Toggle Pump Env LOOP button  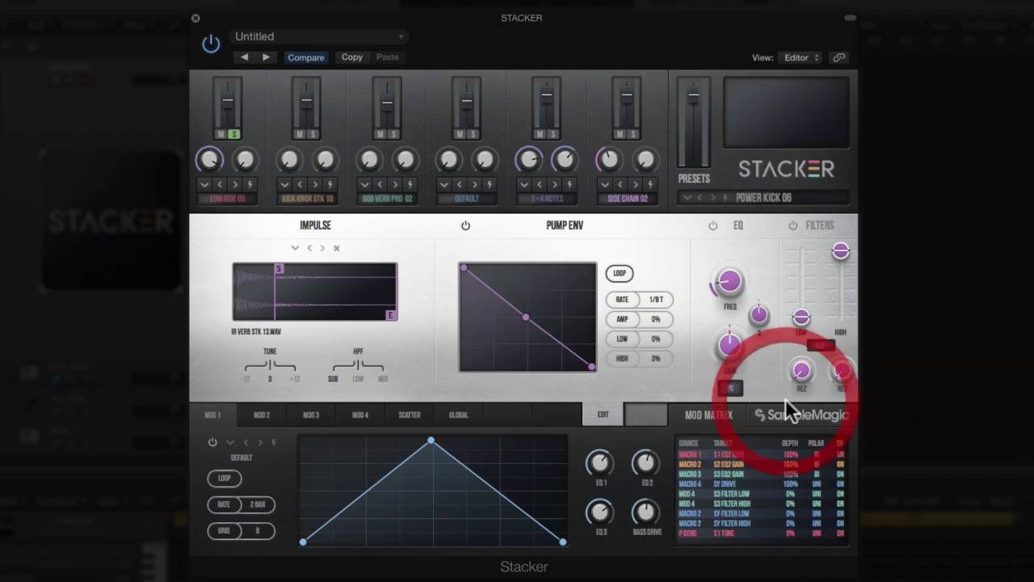(x=620, y=273)
